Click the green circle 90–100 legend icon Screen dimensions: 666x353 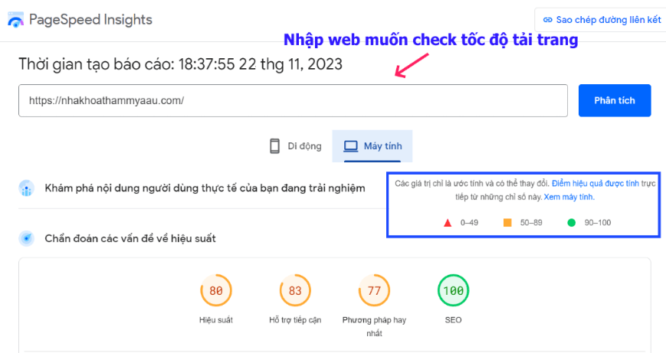pos(571,223)
